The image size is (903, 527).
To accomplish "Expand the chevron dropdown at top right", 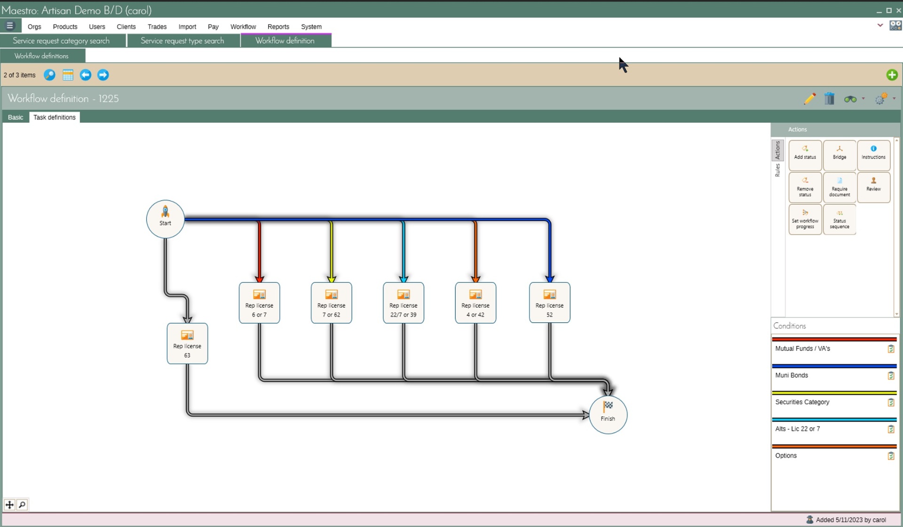I will 879,25.
